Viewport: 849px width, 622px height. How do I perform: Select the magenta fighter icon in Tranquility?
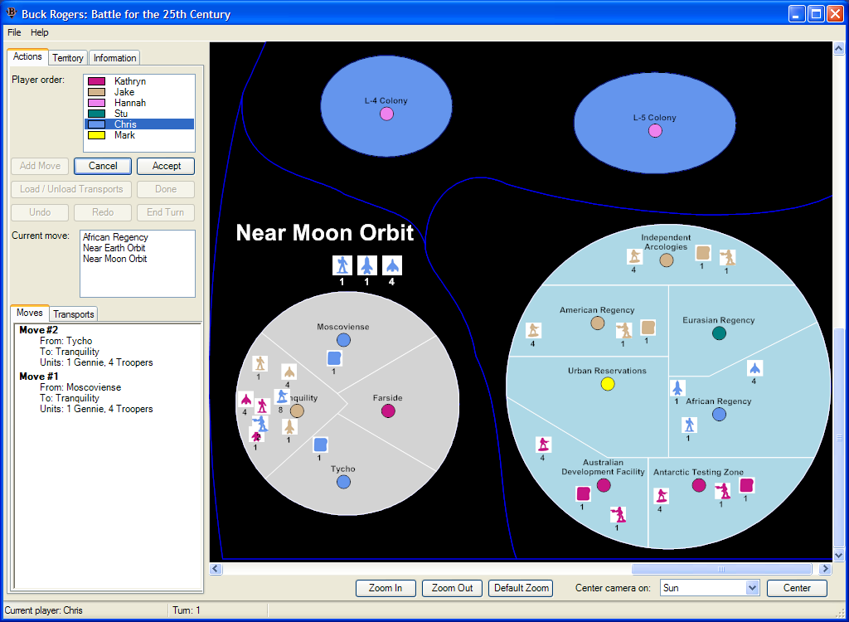pos(245,400)
